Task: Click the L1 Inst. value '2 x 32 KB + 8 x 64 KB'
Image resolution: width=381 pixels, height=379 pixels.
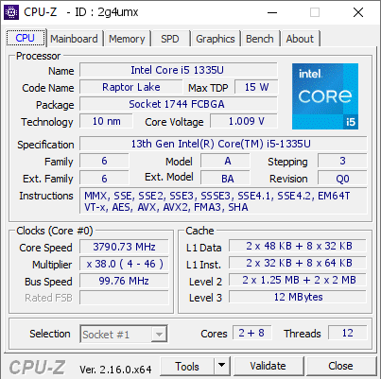Action: pyautogui.click(x=298, y=263)
